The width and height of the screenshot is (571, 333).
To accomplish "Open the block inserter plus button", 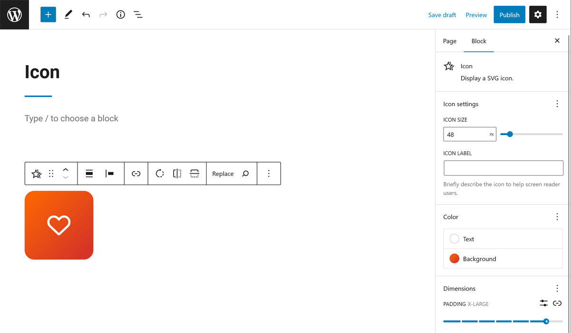I will tap(48, 15).
